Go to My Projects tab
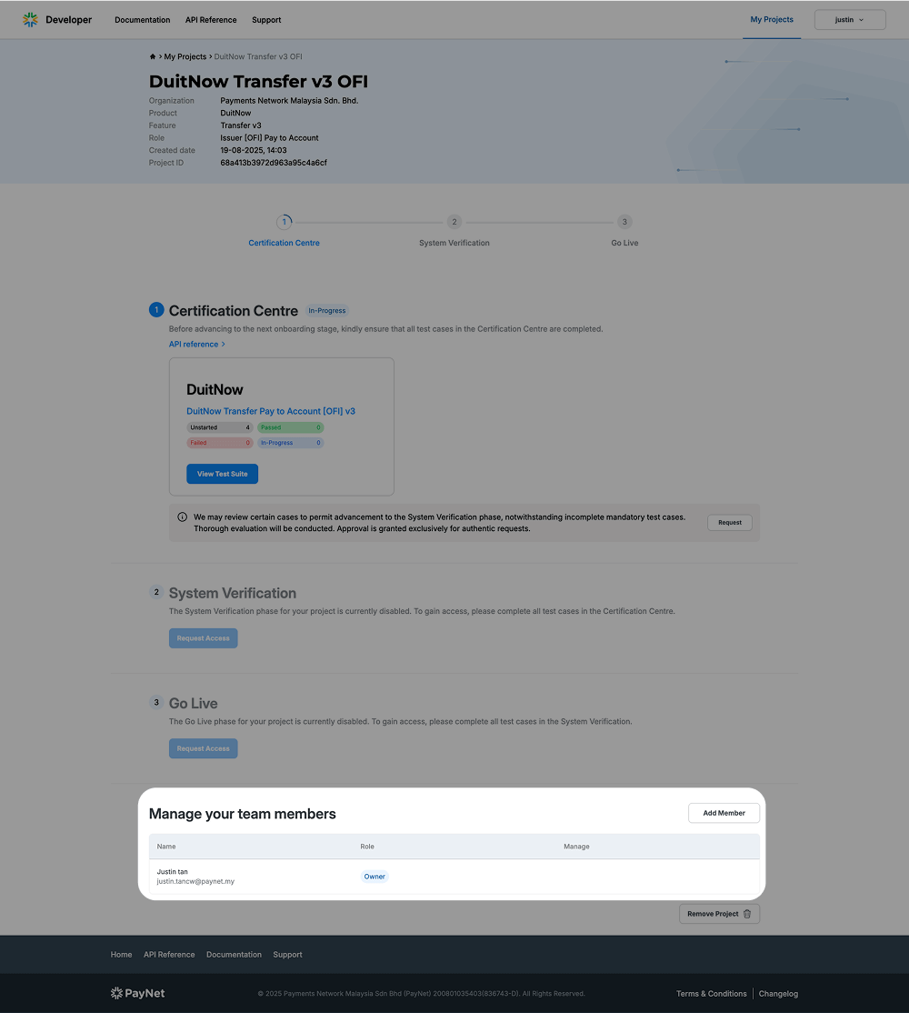 click(772, 19)
